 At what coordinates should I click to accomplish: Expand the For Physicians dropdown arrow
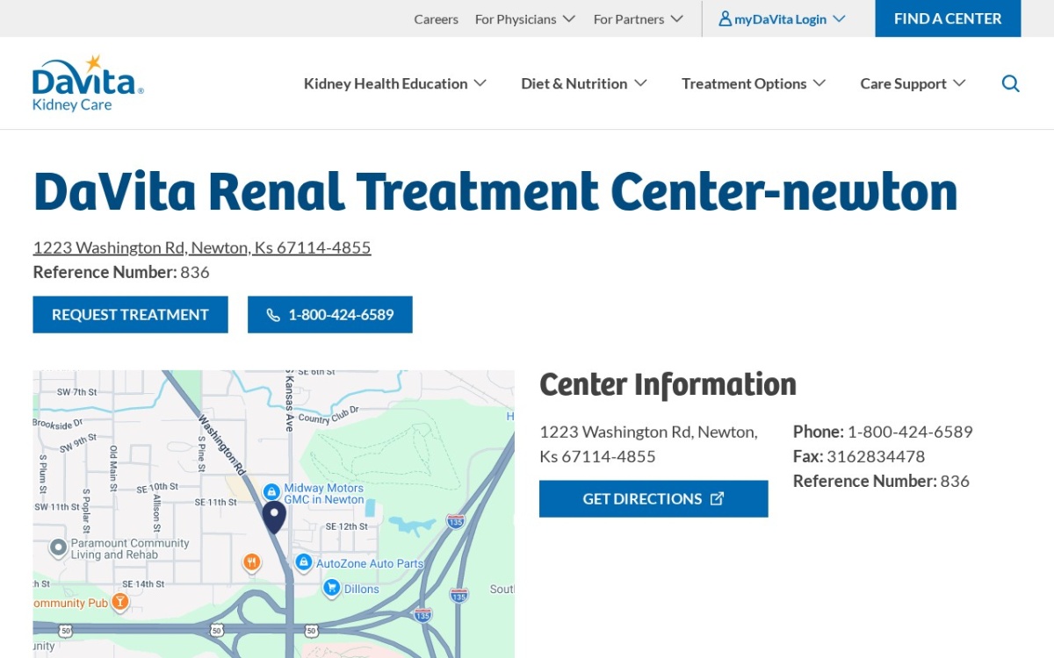pos(569,18)
